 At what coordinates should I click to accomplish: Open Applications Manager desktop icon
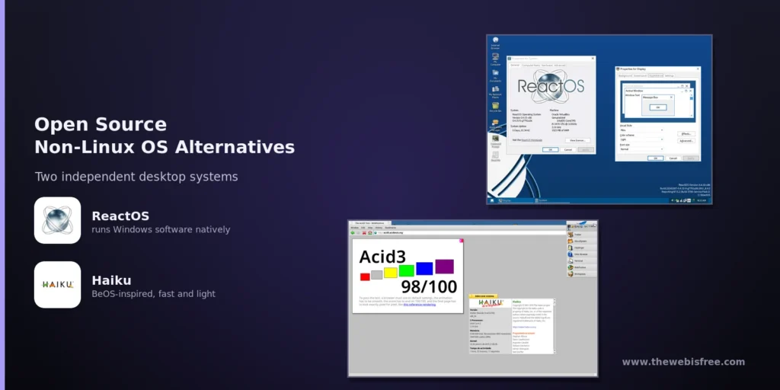(495, 126)
